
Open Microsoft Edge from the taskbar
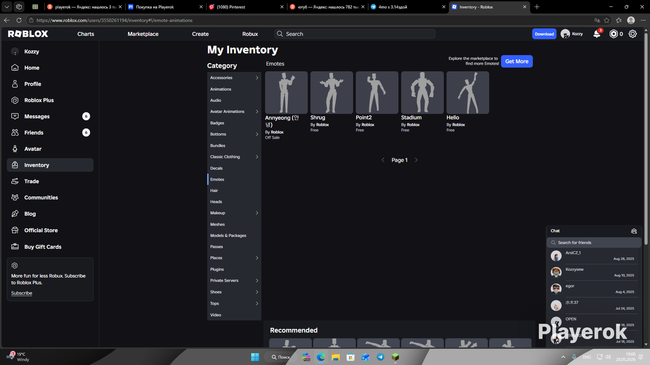coord(321,357)
